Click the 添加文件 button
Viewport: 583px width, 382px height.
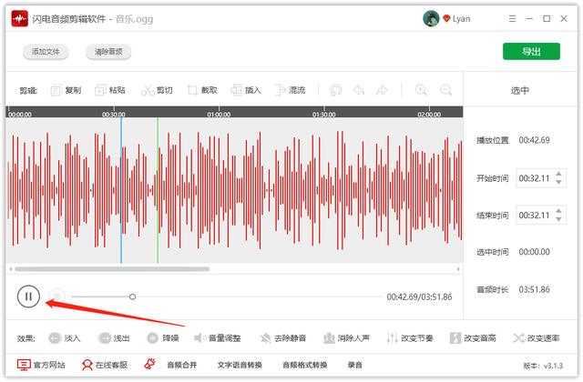coord(46,52)
